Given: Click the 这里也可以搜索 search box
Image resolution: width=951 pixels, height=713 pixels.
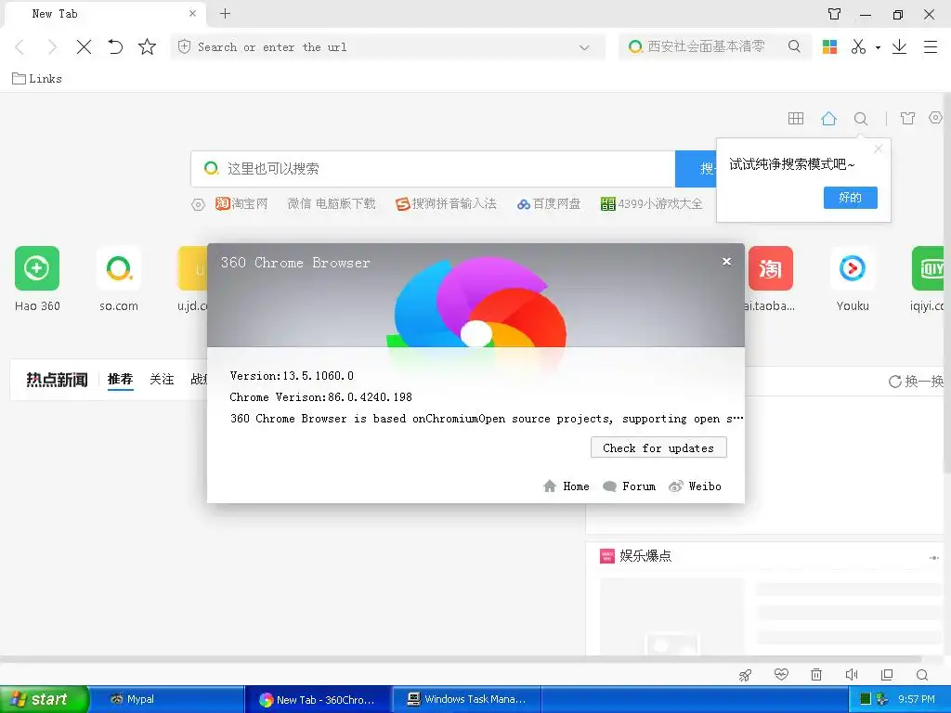Looking at the screenshot, I should (x=433, y=169).
